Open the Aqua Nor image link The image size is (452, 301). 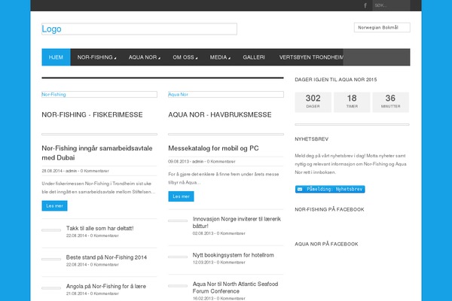(x=226, y=95)
